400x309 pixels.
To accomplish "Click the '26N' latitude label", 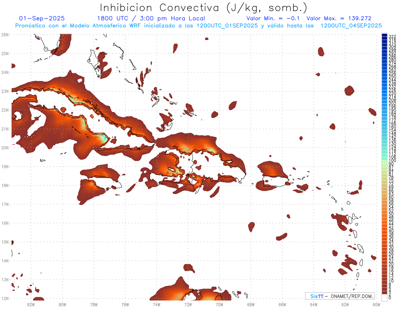I will [5, 35].
